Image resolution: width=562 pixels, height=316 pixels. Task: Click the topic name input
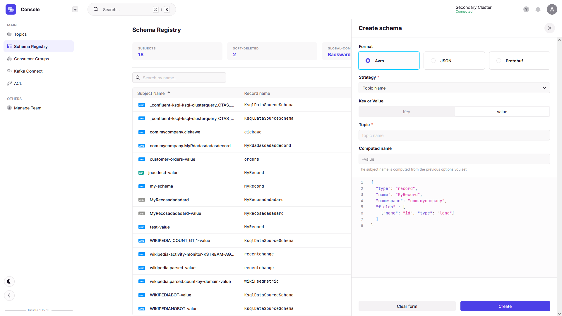tap(454, 135)
